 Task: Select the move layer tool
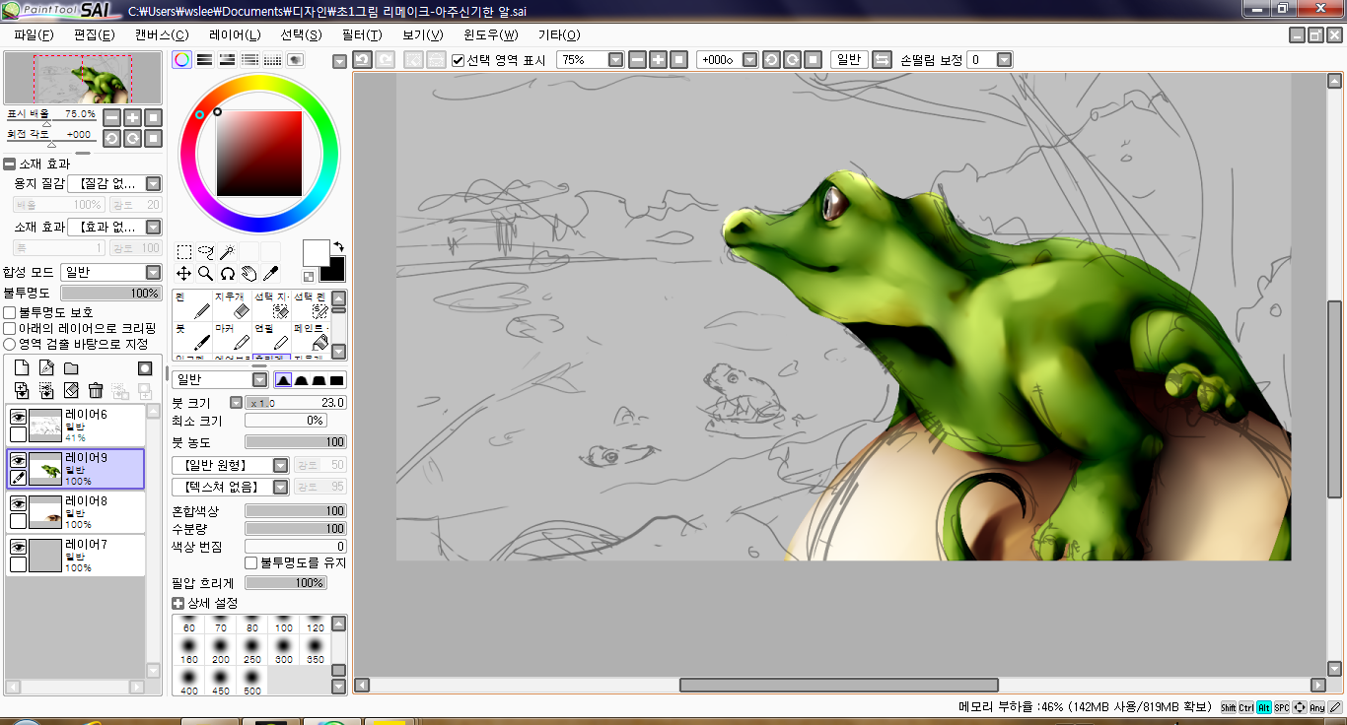click(x=184, y=274)
